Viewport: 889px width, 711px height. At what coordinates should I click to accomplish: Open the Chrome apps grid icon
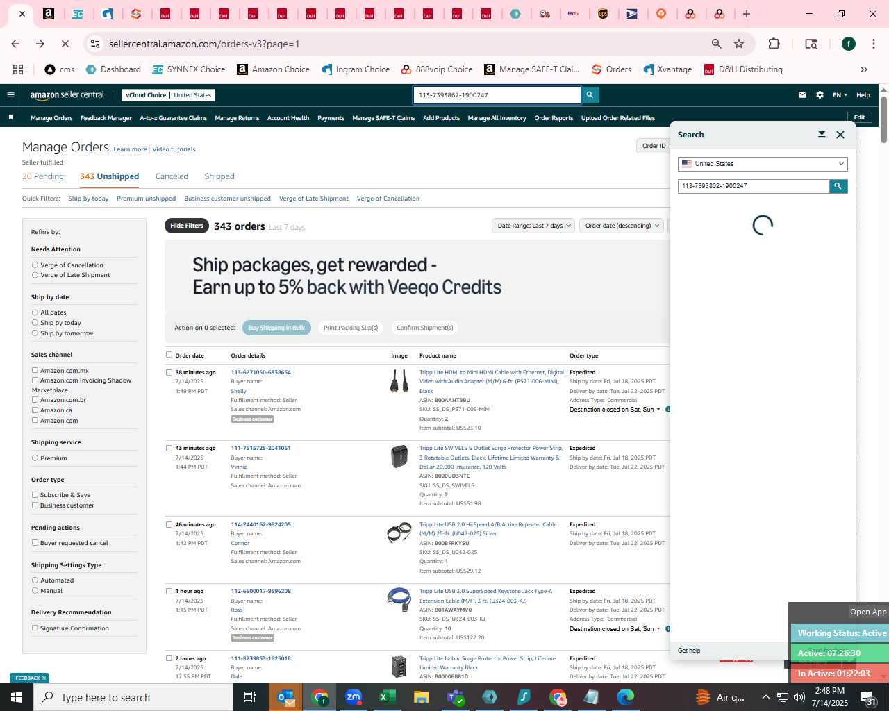click(18, 69)
